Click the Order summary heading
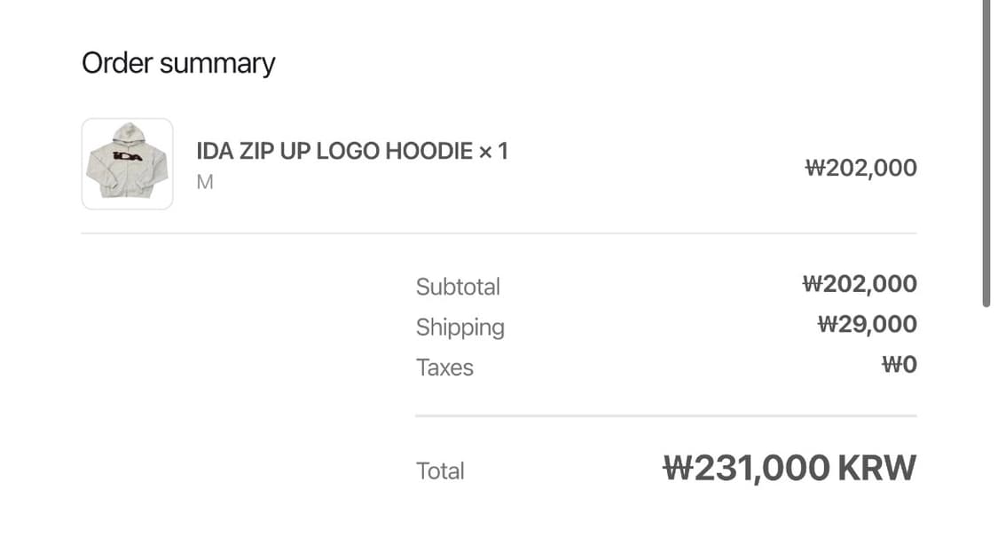Viewport: 998px width, 537px height. coord(178,63)
